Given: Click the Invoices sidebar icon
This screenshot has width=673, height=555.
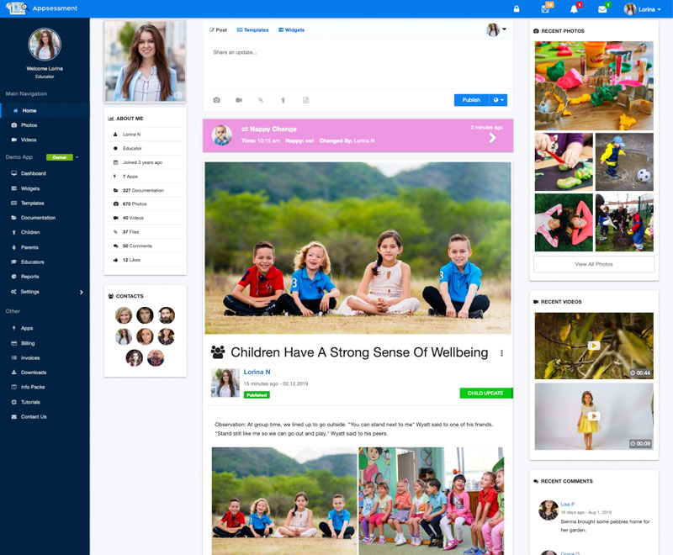Looking at the screenshot, I should (13, 357).
